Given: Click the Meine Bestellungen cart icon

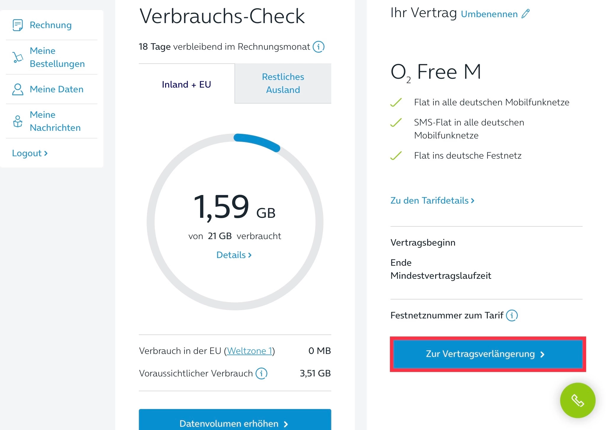Looking at the screenshot, I should click(x=17, y=57).
